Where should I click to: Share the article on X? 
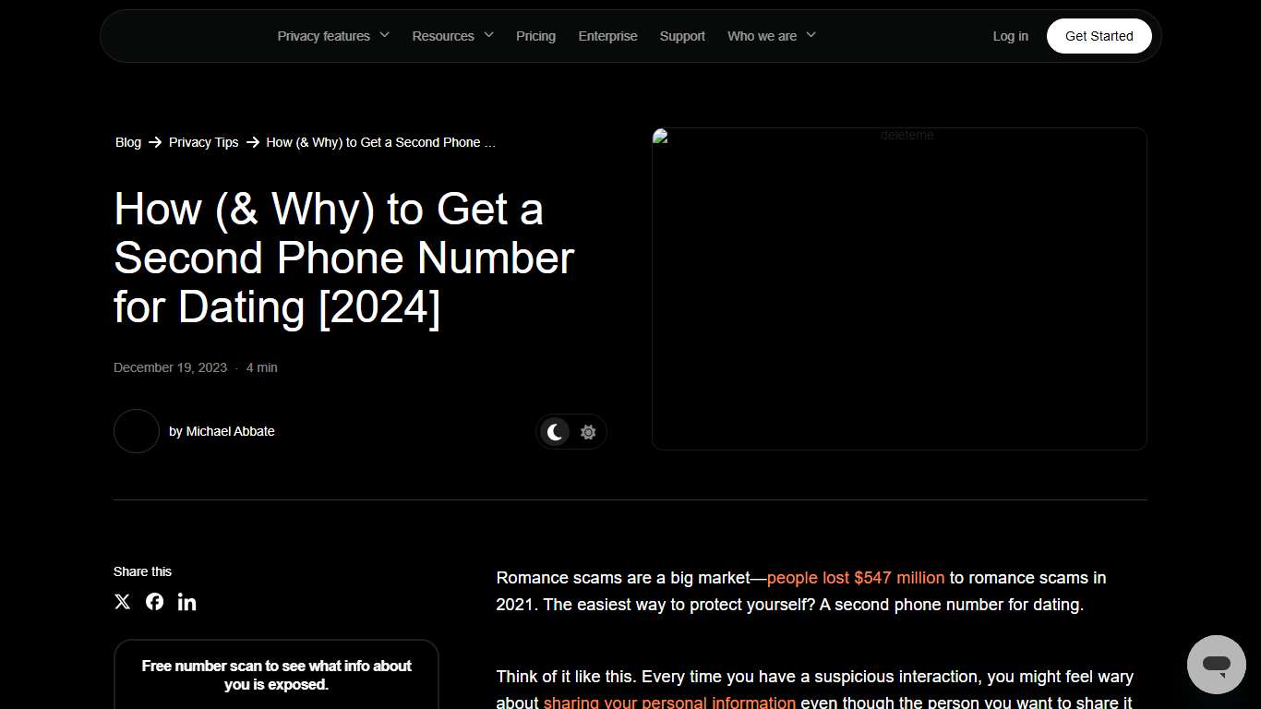(122, 601)
